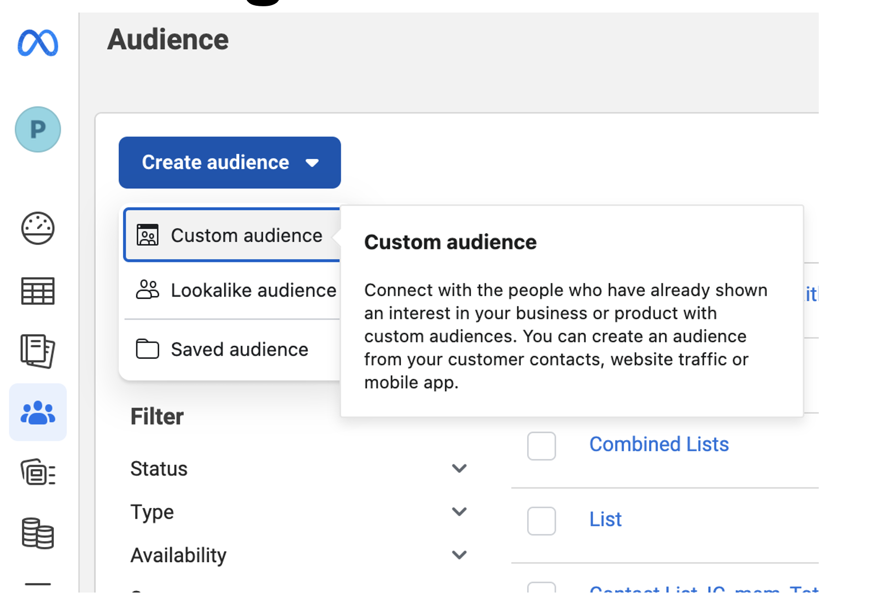Open the ads reporting list icon
869x615 pixels.
38,472
